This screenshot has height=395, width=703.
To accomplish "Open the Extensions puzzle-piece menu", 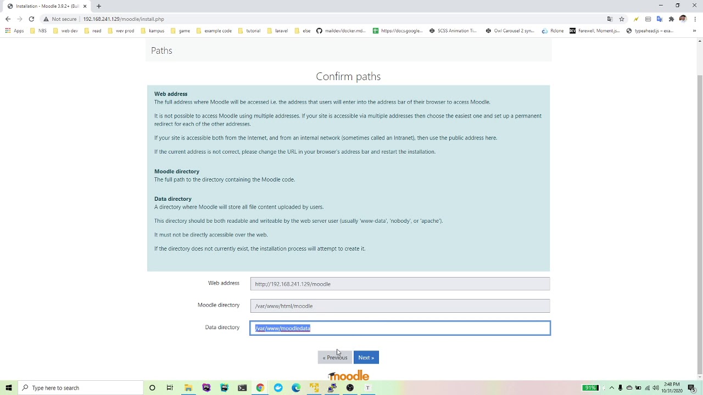I will tap(671, 19).
